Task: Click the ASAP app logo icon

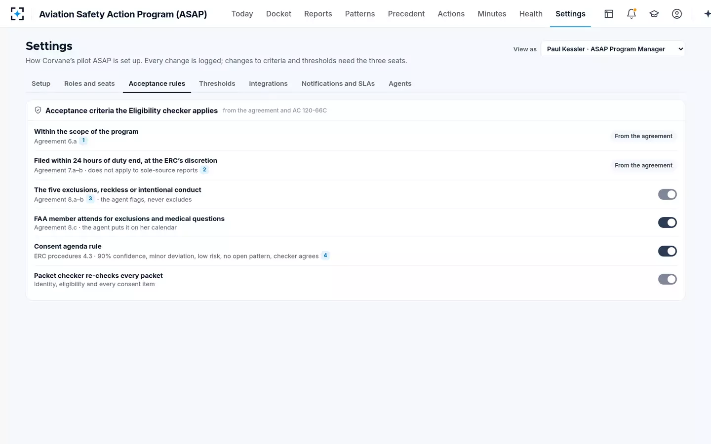Action: (17, 14)
